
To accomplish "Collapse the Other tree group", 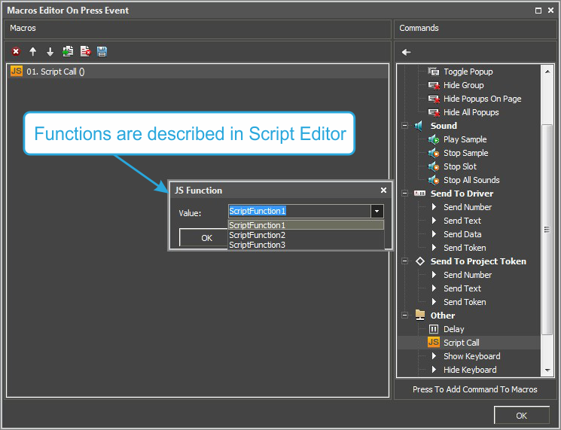I will click(x=405, y=316).
